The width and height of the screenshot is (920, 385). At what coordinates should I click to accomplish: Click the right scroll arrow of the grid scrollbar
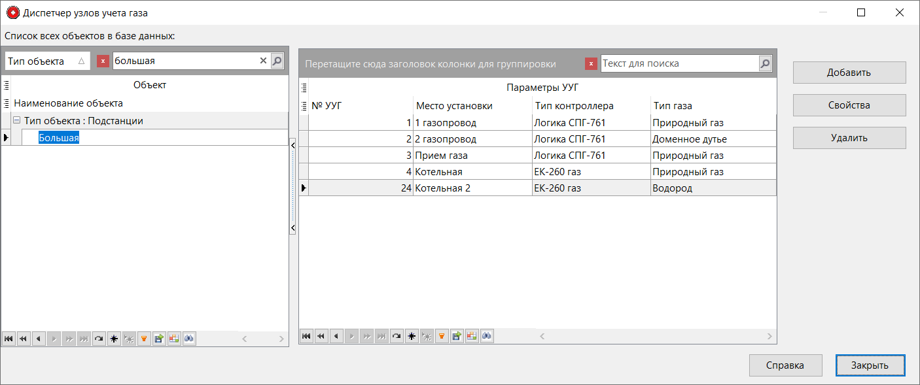pyautogui.click(x=769, y=335)
